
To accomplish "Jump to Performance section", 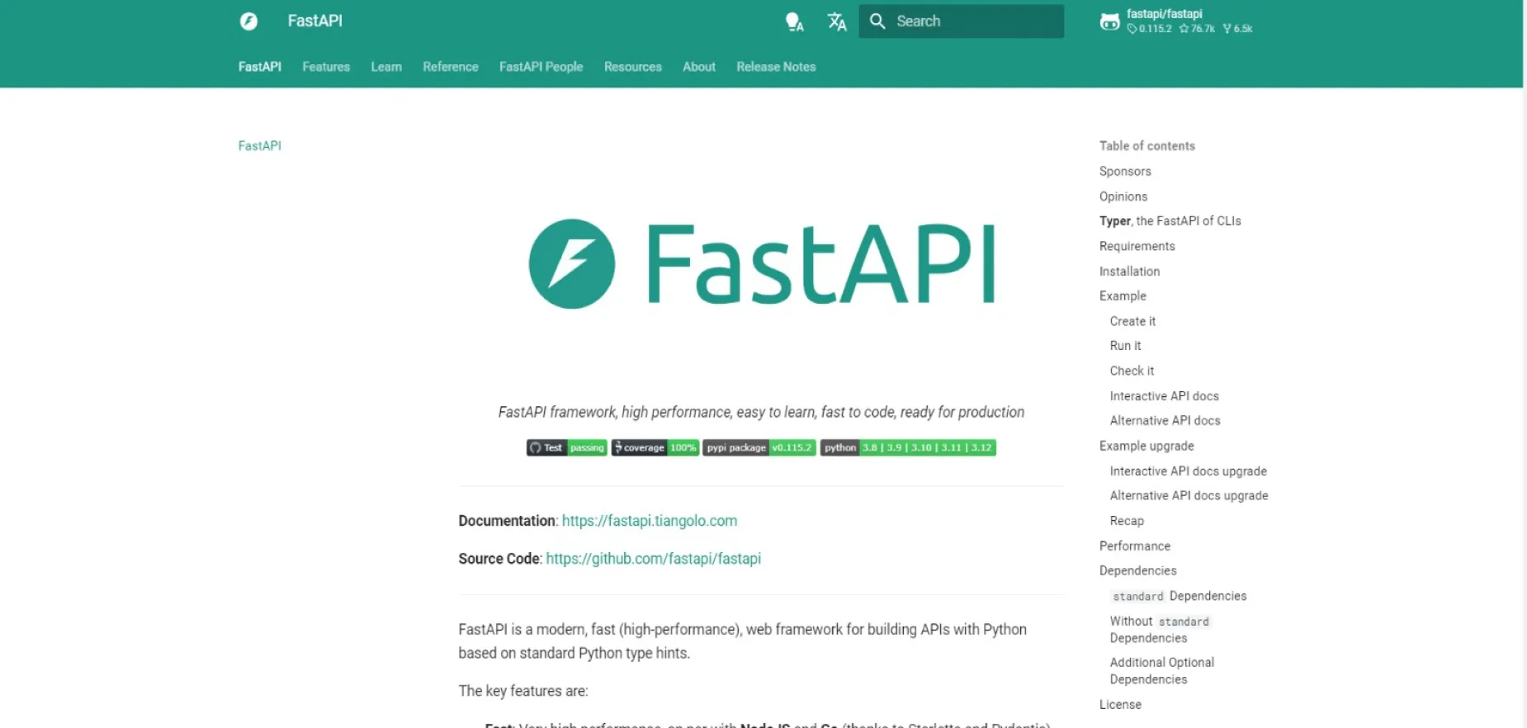I will pyautogui.click(x=1135, y=546).
